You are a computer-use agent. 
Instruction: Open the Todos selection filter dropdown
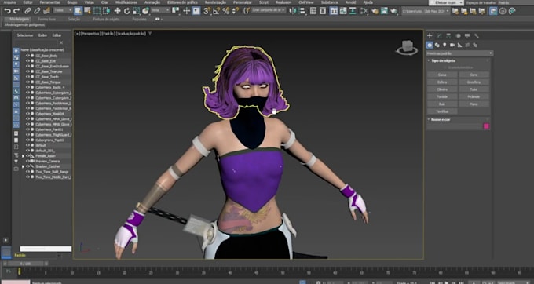click(63, 10)
